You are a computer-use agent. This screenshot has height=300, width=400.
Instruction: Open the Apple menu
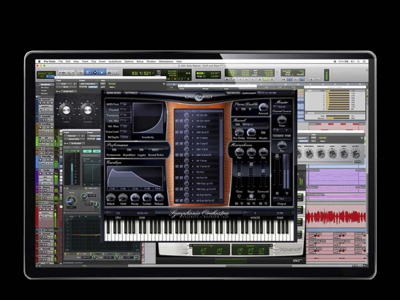(x=39, y=61)
